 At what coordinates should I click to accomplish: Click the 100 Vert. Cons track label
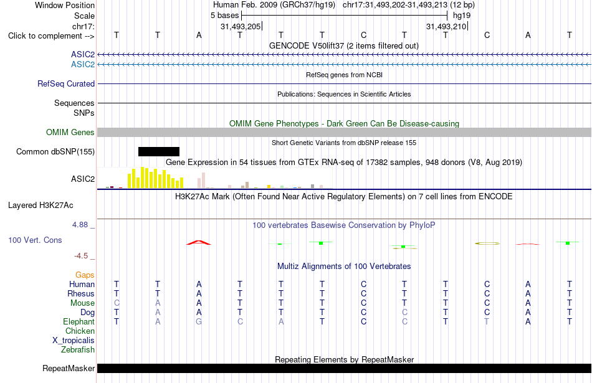35,240
